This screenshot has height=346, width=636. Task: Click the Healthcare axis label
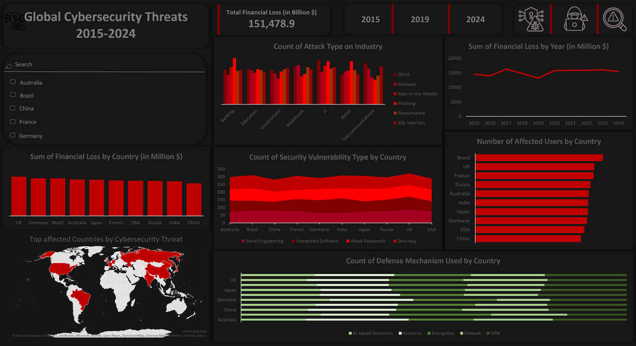(x=295, y=118)
